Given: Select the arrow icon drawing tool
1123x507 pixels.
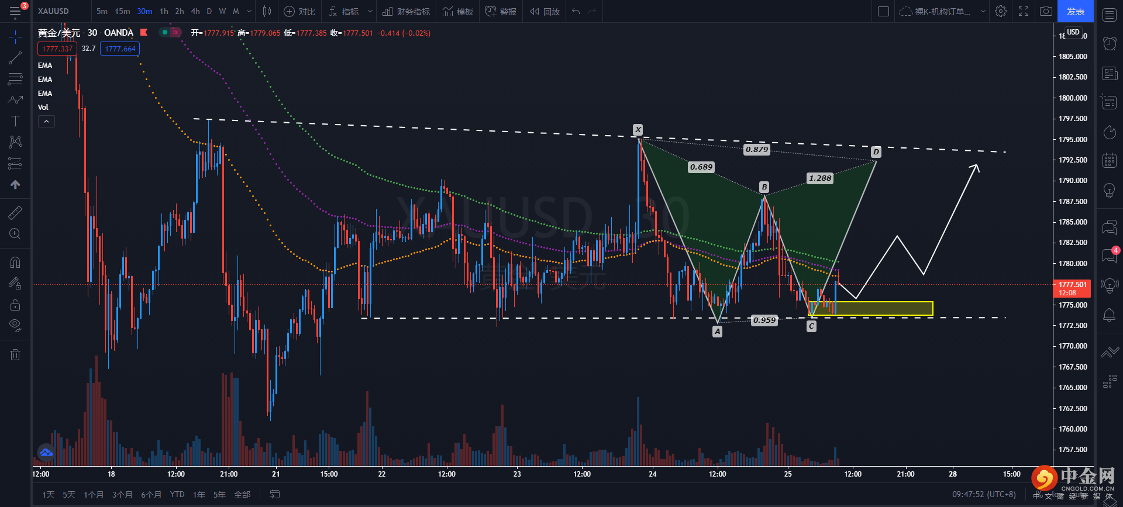Looking at the screenshot, I should 15,184.
